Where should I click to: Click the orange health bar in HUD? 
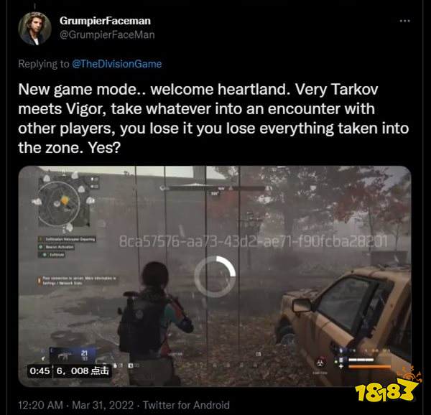(370, 366)
